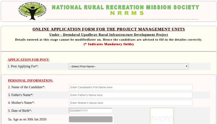This screenshot has width=217, height=124.
Task: Click the NRRMS tree logo
Action: (32, 11)
